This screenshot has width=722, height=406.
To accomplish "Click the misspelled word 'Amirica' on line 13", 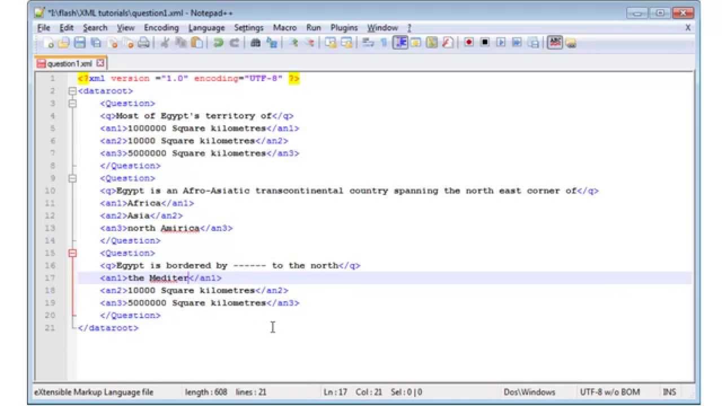I will point(180,228).
